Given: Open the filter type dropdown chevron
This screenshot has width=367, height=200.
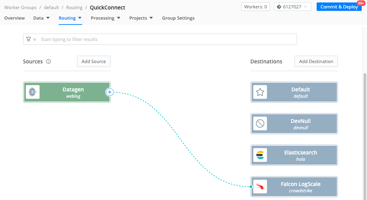Looking at the screenshot, I should tap(35, 39).
